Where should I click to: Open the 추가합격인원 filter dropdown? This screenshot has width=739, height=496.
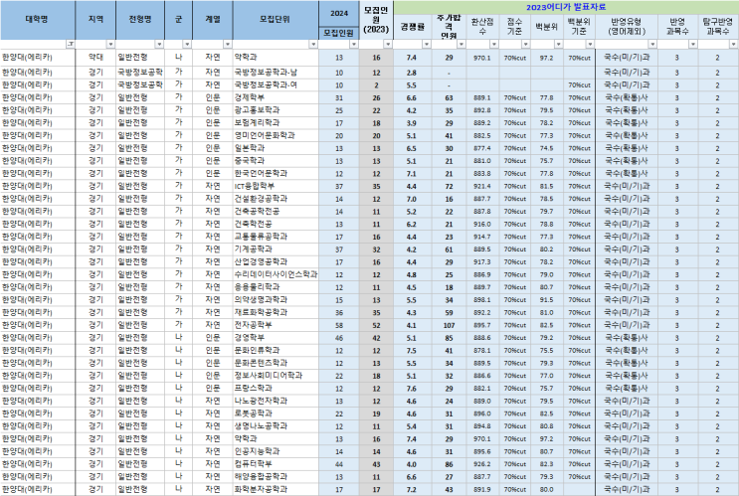tap(462, 45)
